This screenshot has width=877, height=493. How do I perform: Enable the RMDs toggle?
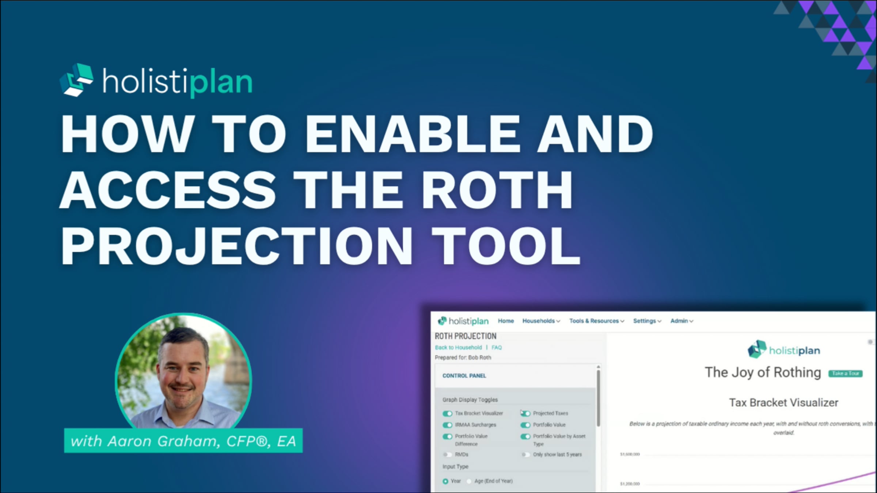[447, 455]
